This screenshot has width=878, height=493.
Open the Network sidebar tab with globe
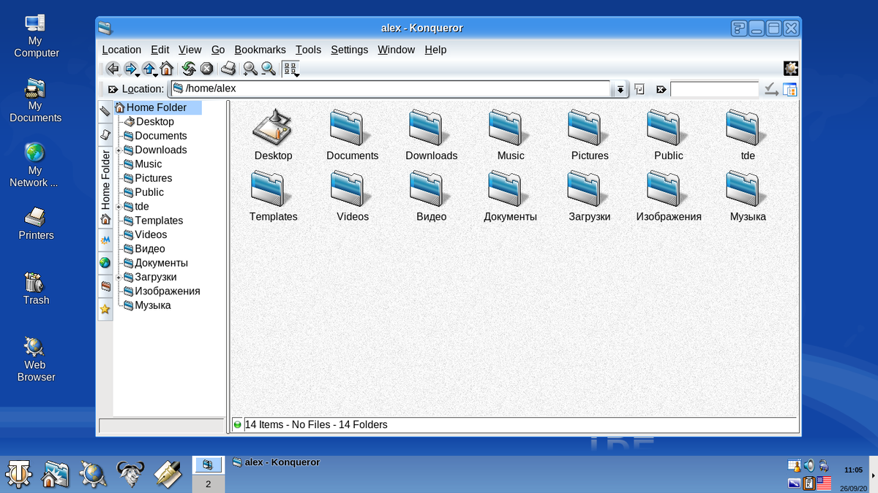click(105, 262)
